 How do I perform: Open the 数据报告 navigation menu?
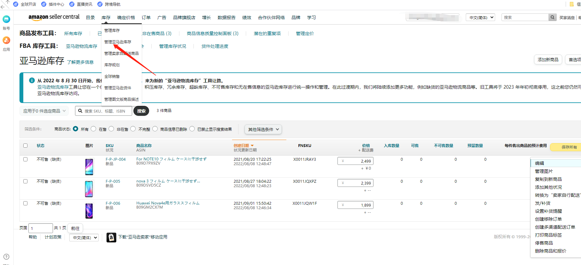227,18
